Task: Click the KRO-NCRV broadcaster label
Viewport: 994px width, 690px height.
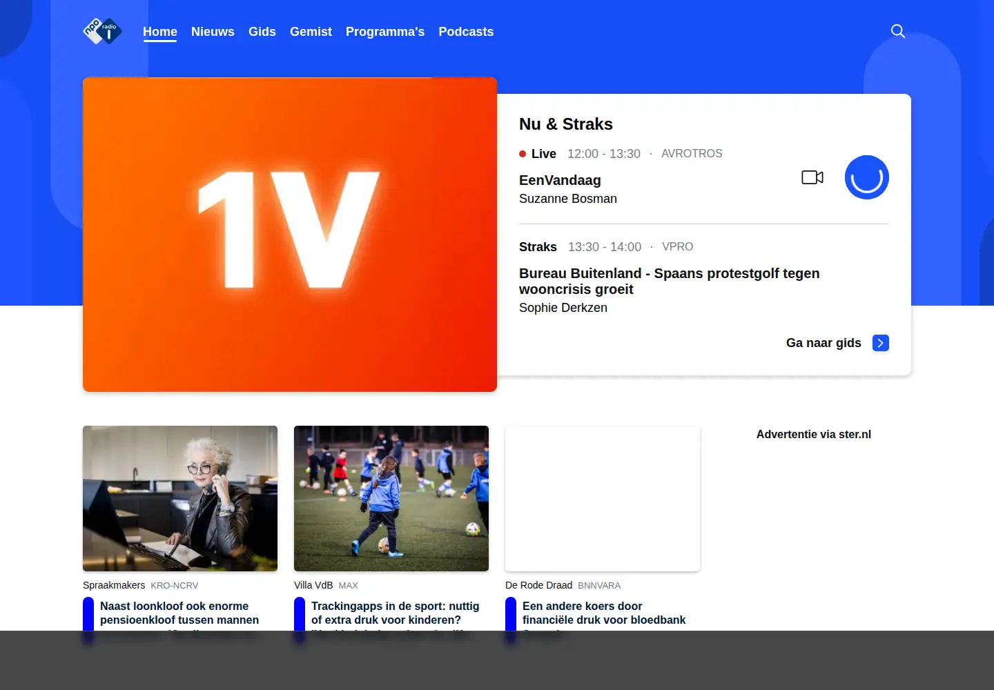Action: click(175, 585)
